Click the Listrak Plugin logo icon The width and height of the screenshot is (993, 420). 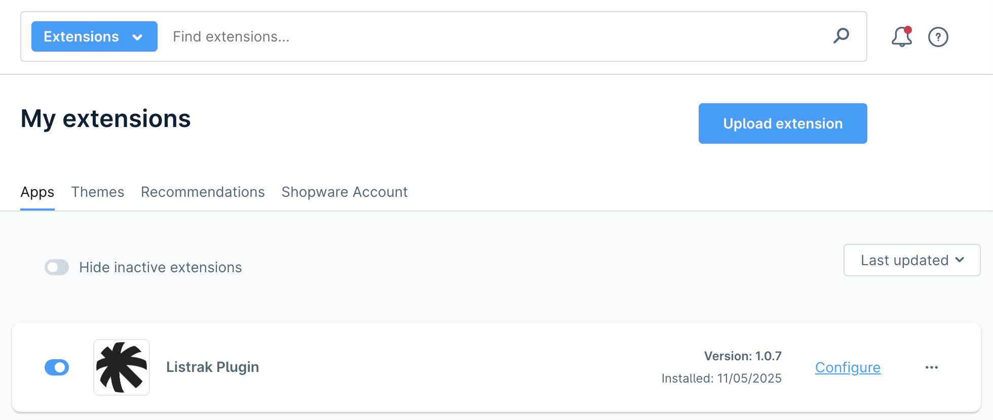coord(122,367)
